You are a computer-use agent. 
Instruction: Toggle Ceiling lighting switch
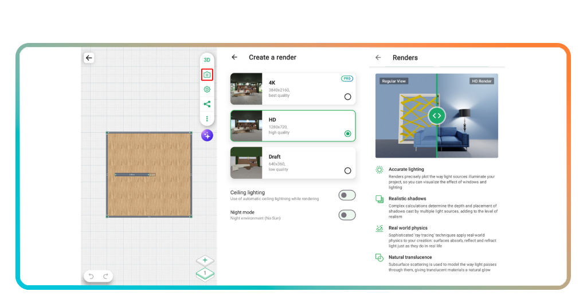pos(347,195)
